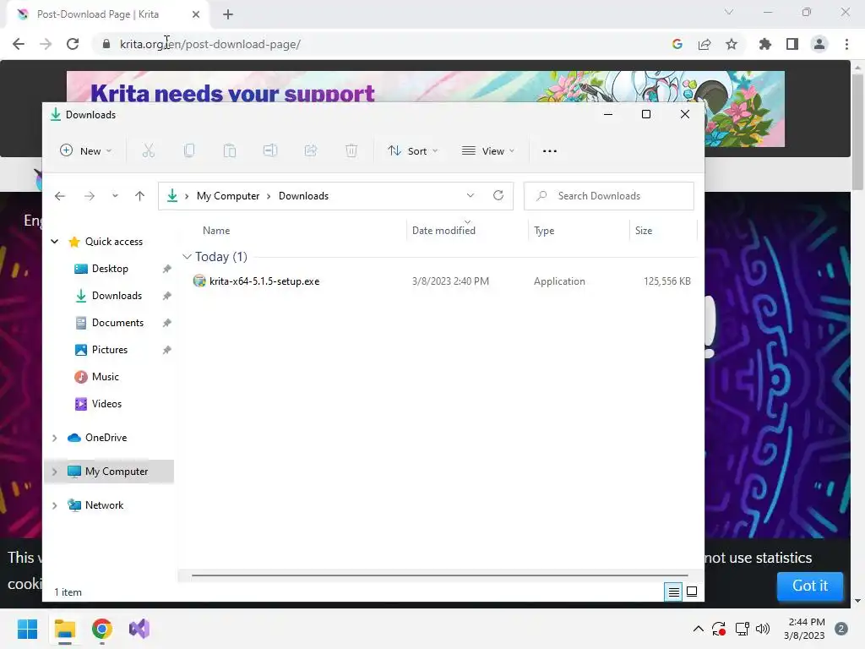865x649 pixels.
Task: Click the volume speaker tray icon
Action: (x=763, y=629)
